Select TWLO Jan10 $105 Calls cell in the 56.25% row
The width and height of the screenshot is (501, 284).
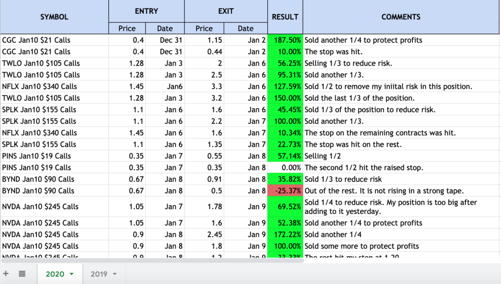54,63
